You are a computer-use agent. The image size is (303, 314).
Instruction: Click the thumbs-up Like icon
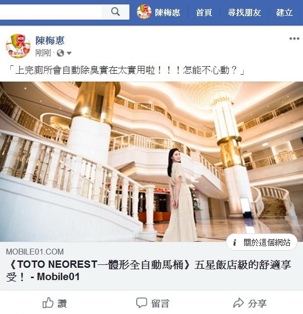pyautogui.click(x=48, y=303)
